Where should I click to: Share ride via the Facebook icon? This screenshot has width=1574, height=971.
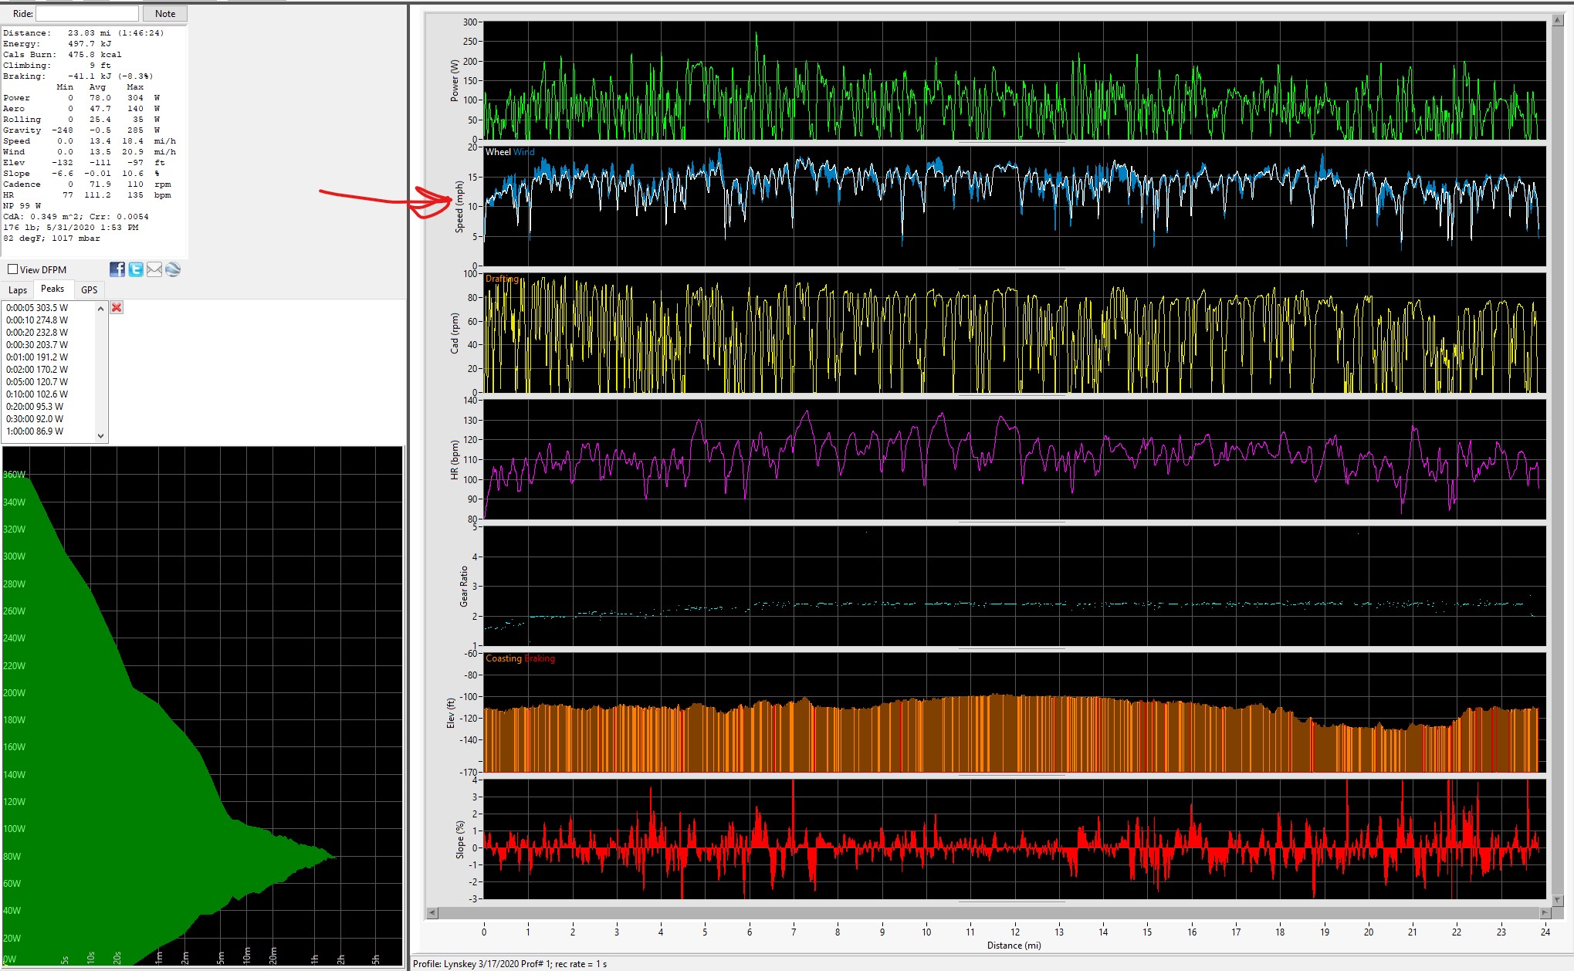pos(117,269)
